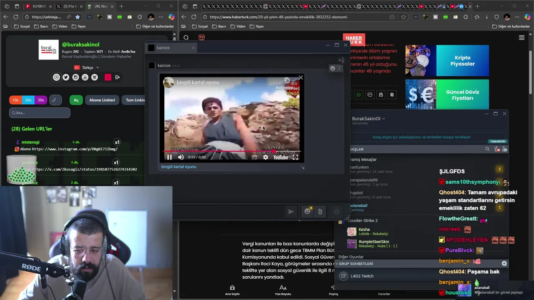Click the chain link icon button

coord(55,100)
